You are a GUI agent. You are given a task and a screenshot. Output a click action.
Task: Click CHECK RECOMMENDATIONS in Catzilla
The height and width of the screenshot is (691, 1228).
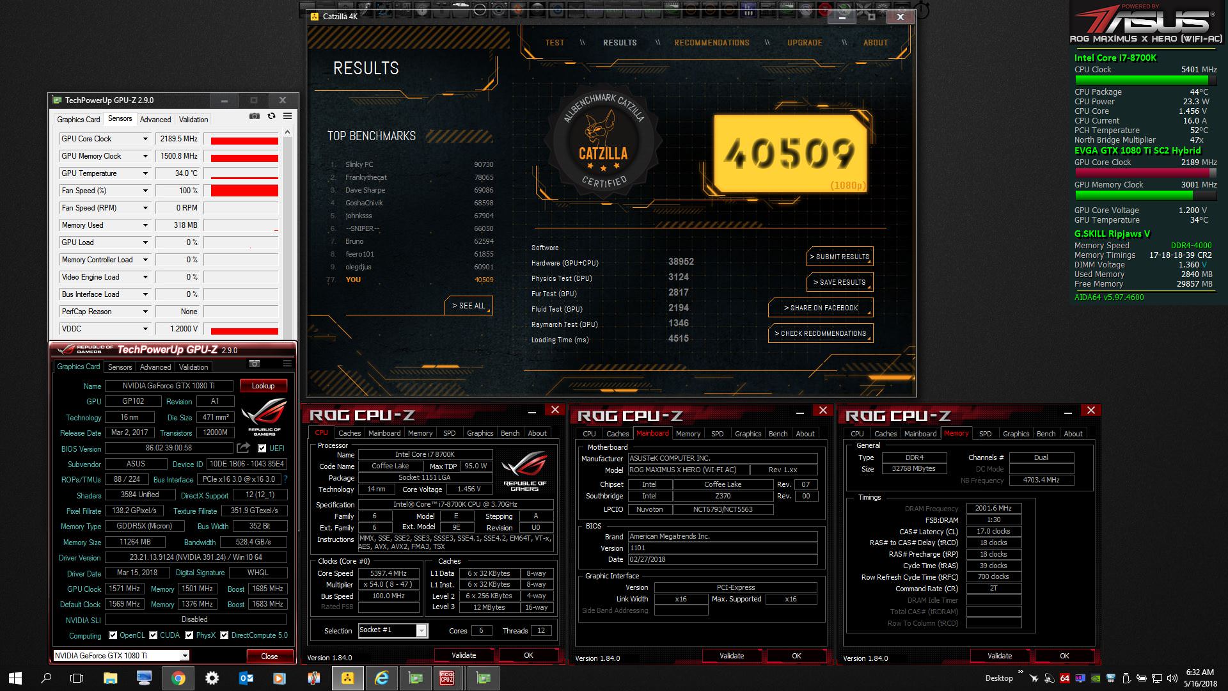point(821,333)
